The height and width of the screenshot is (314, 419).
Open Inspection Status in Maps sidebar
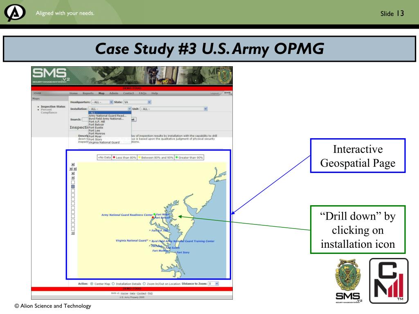coord(53,107)
